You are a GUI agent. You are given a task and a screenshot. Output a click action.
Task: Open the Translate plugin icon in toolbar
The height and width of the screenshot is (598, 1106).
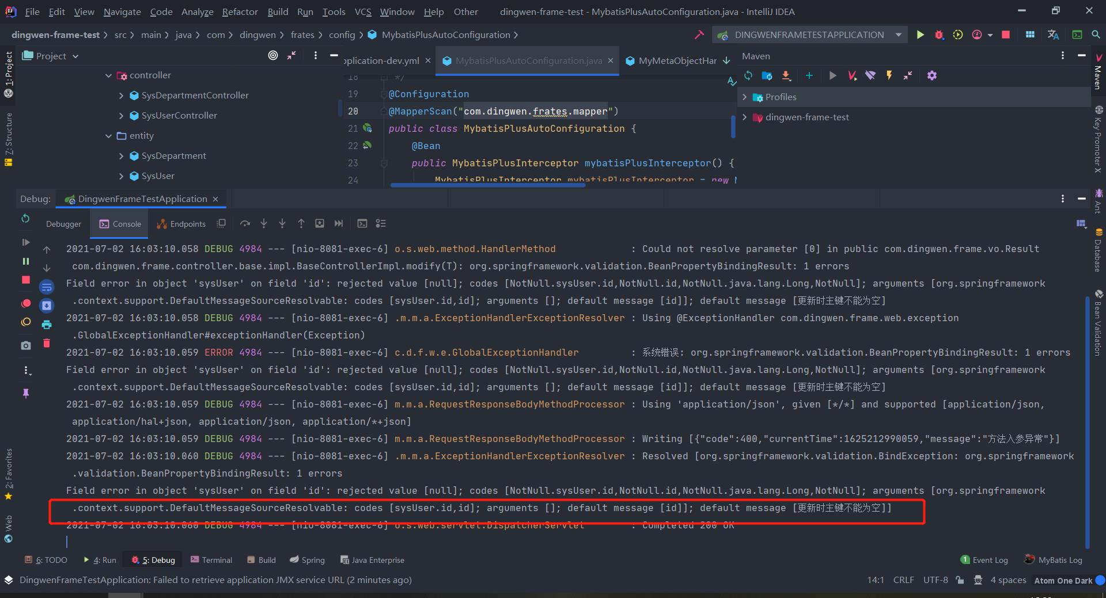(1053, 35)
